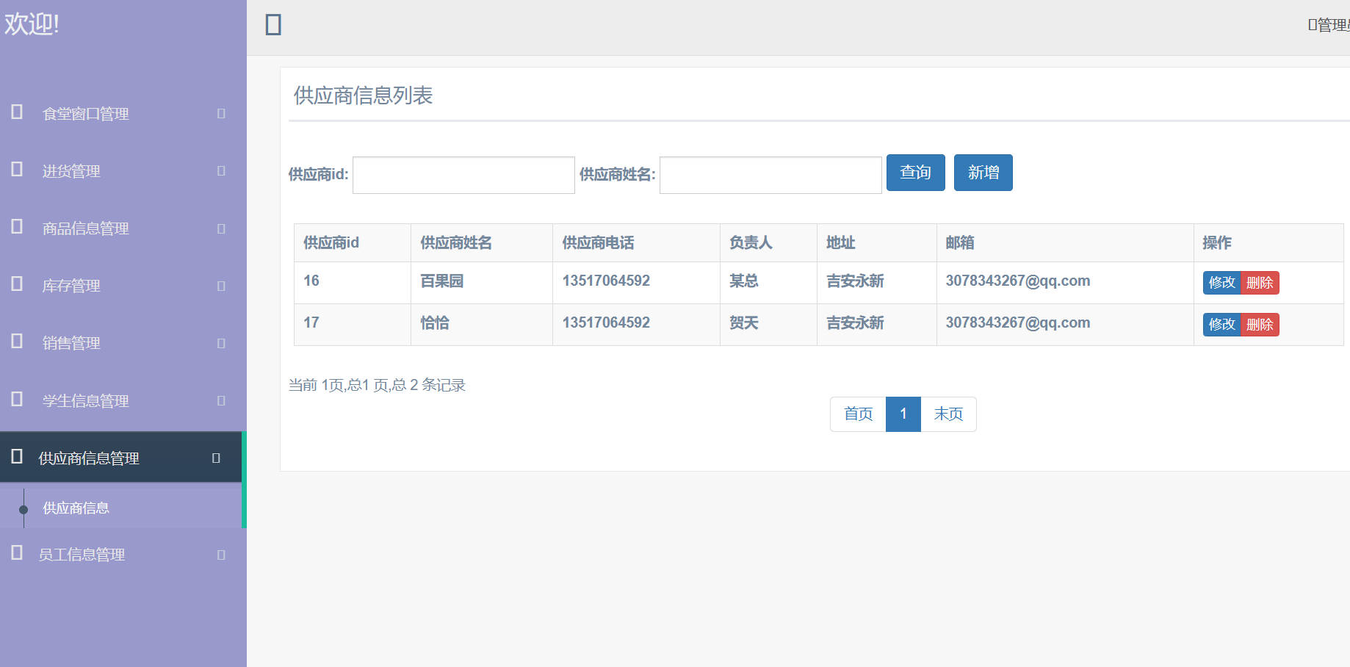
Task: Expand the 食堂窗口管理 menu chevron
Action: pos(220,113)
